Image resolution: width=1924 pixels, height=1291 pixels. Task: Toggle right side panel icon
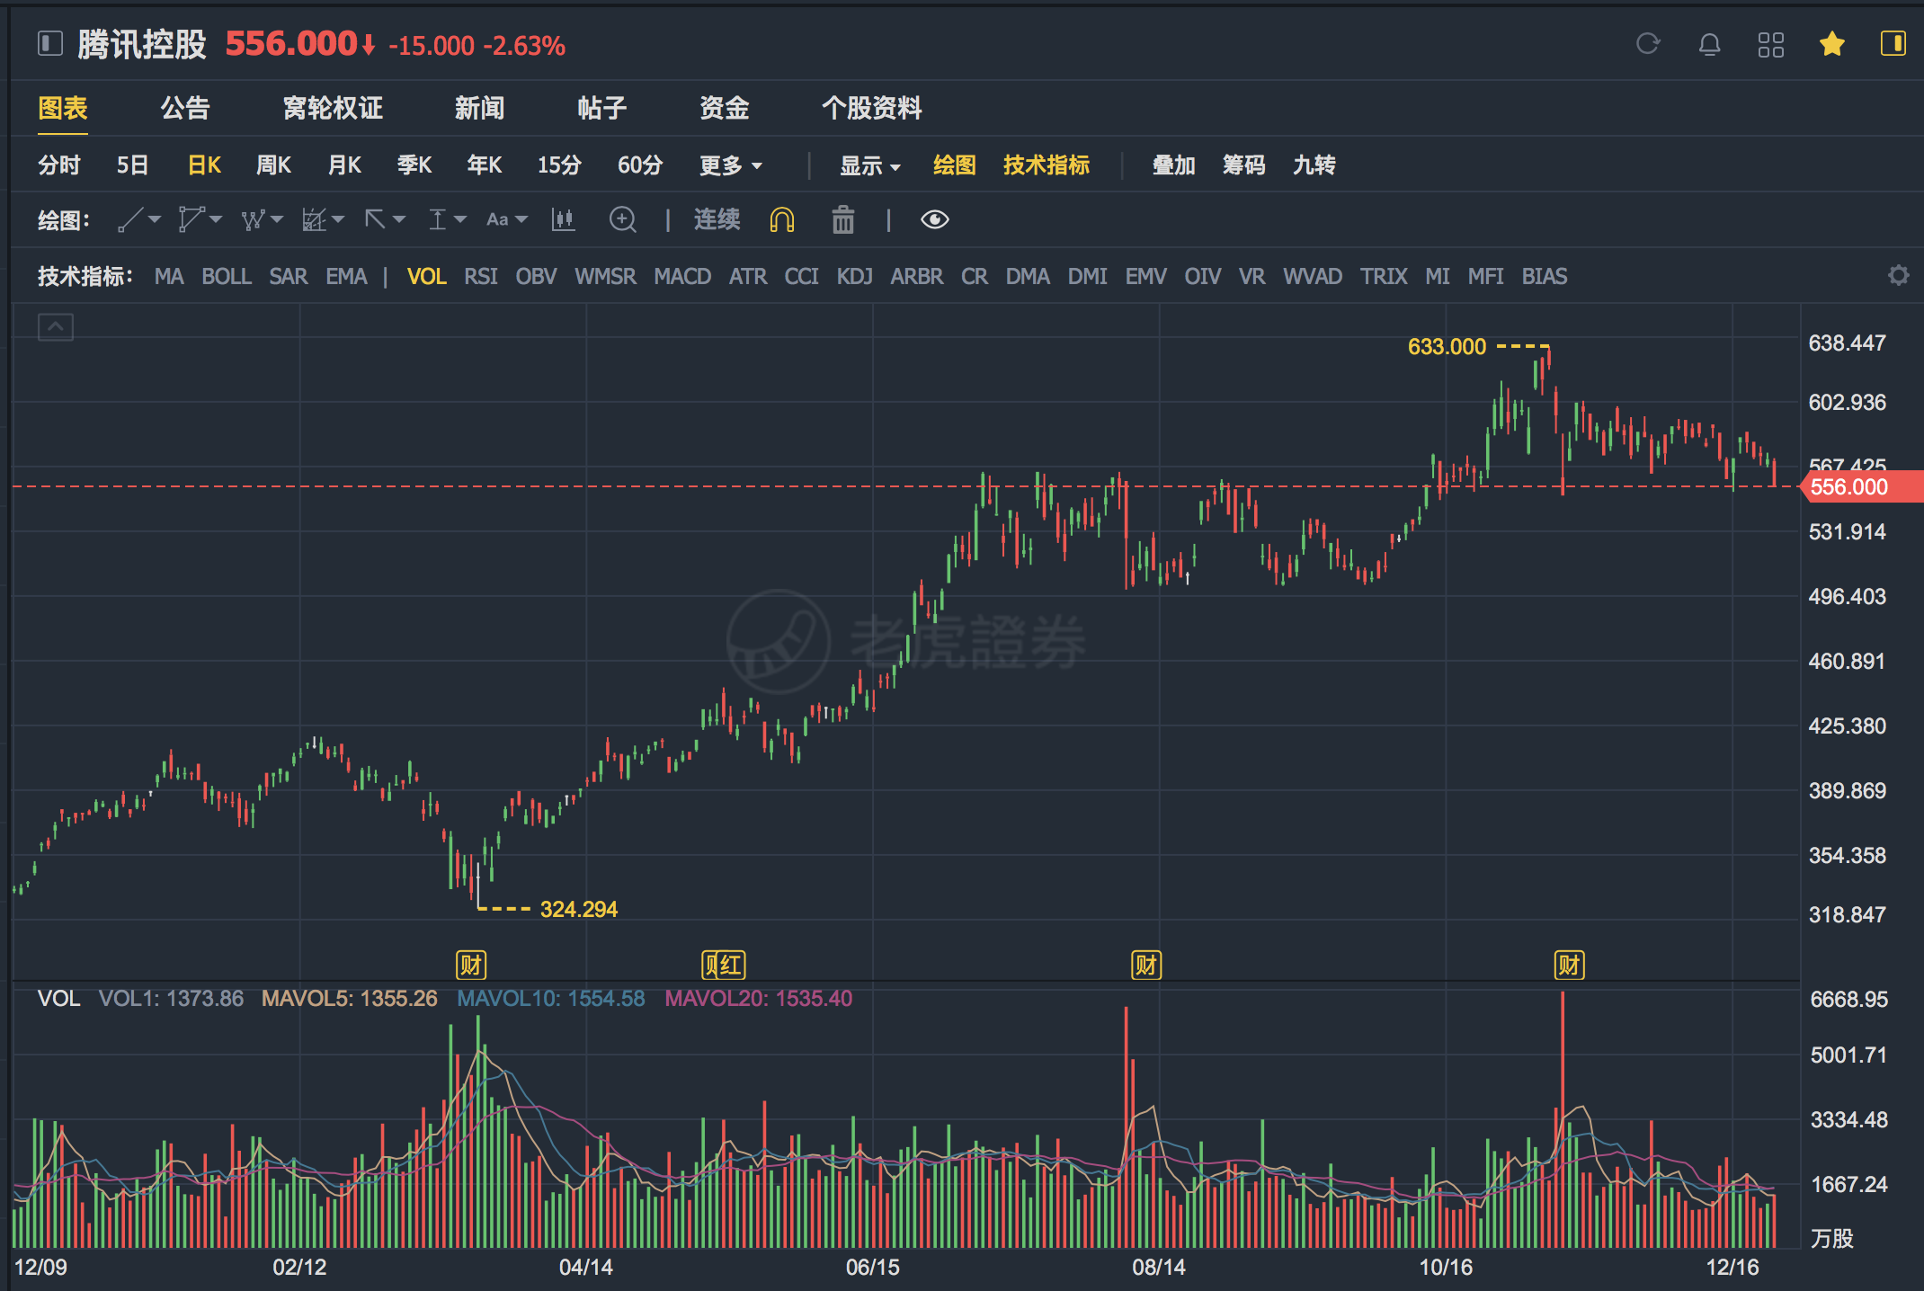(x=1893, y=43)
